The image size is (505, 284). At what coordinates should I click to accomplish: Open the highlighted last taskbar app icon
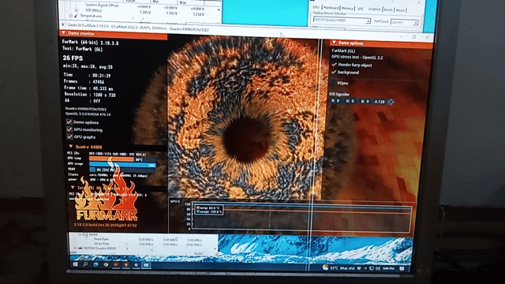point(146,265)
